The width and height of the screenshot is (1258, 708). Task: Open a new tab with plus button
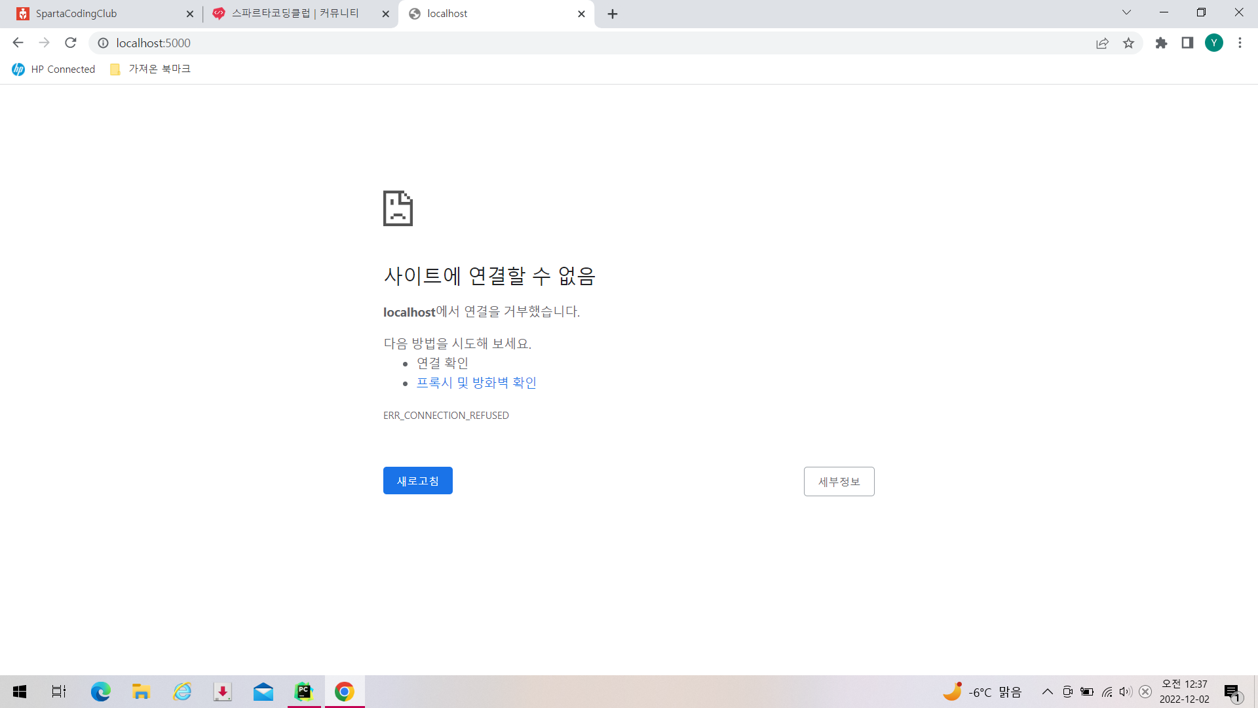pos(613,14)
